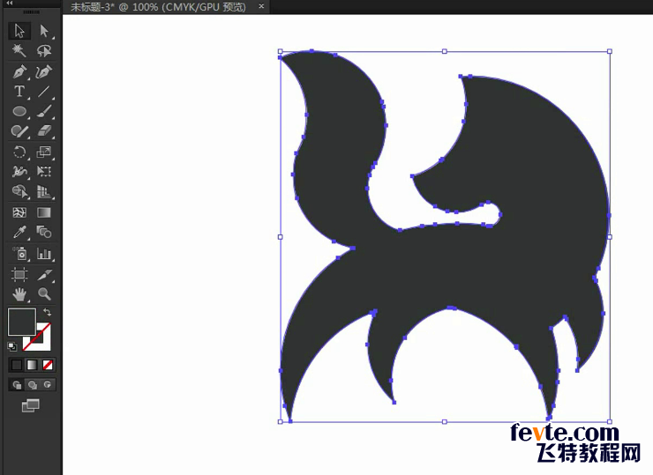Enable Draw Inside mode
Viewport: 653px width, 475px height.
(x=48, y=384)
